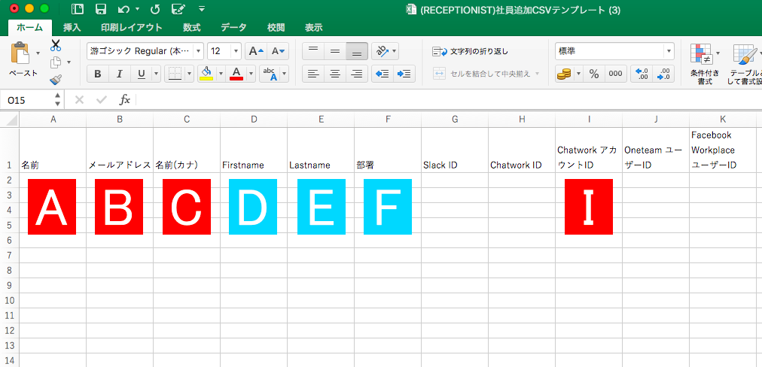Select the Format Painter brush icon

coord(56,79)
